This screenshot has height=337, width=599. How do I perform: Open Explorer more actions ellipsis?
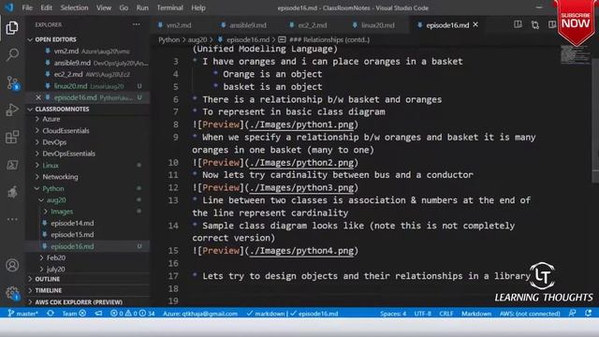tap(137, 24)
